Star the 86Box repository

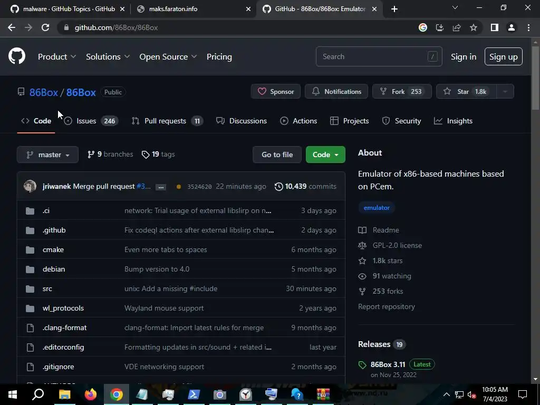coord(466,92)
